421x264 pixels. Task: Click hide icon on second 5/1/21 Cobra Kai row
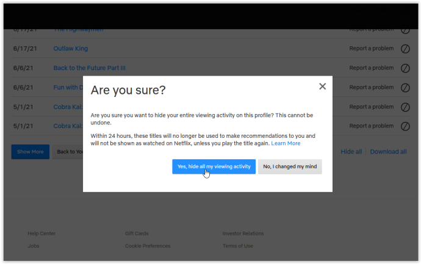(x=405, y=126)
